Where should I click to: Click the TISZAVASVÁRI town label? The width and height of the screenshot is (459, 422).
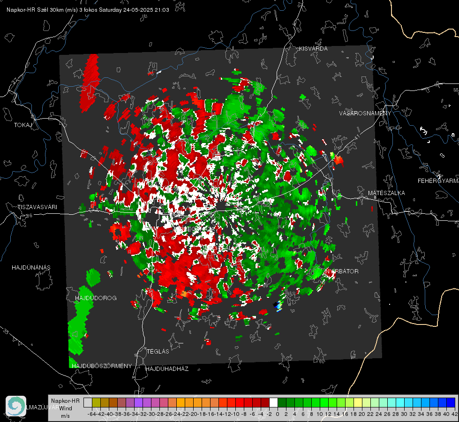(37, 207)
